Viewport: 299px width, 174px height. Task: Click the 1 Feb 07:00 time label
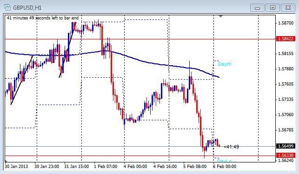tap(106, 167)
